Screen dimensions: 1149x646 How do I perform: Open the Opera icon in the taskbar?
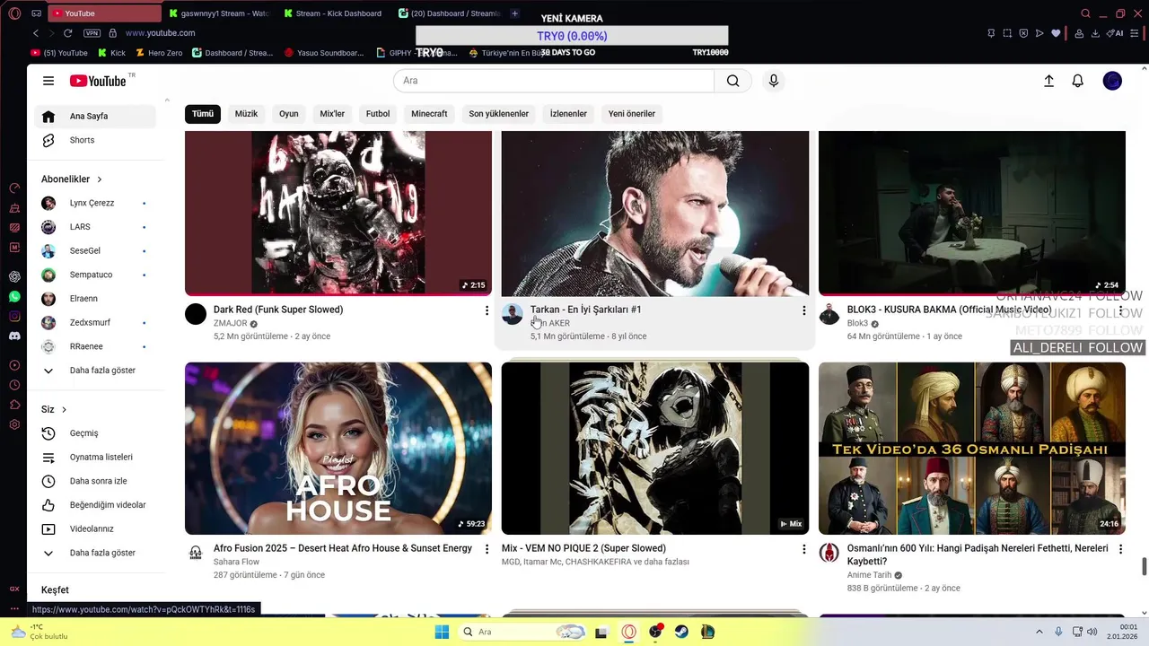[628, 632]
